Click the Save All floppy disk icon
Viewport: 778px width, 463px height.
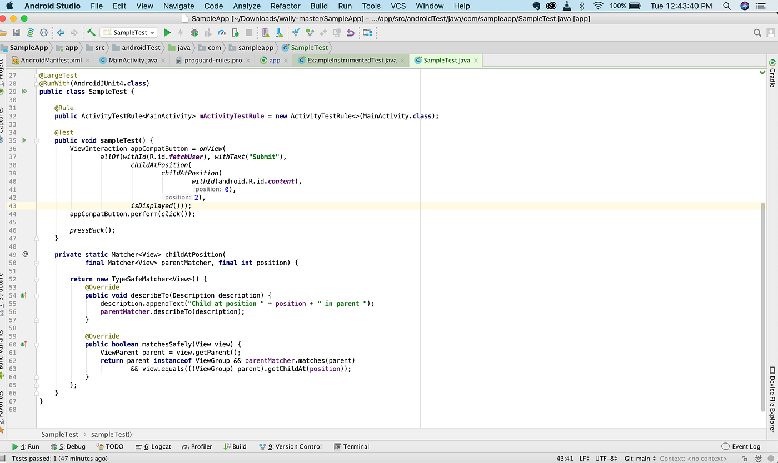point(17,33)
